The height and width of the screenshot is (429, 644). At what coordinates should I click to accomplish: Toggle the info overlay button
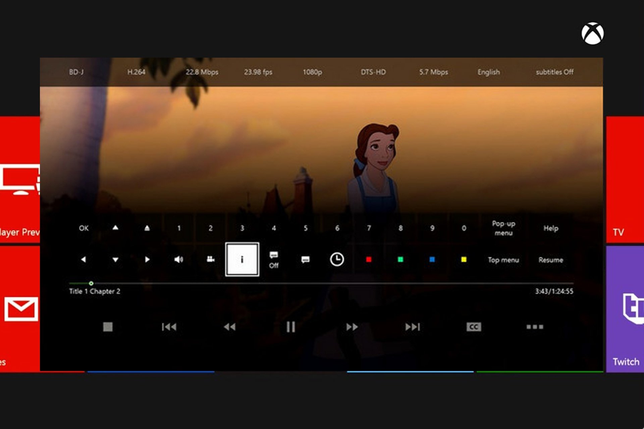pos(242,259)
